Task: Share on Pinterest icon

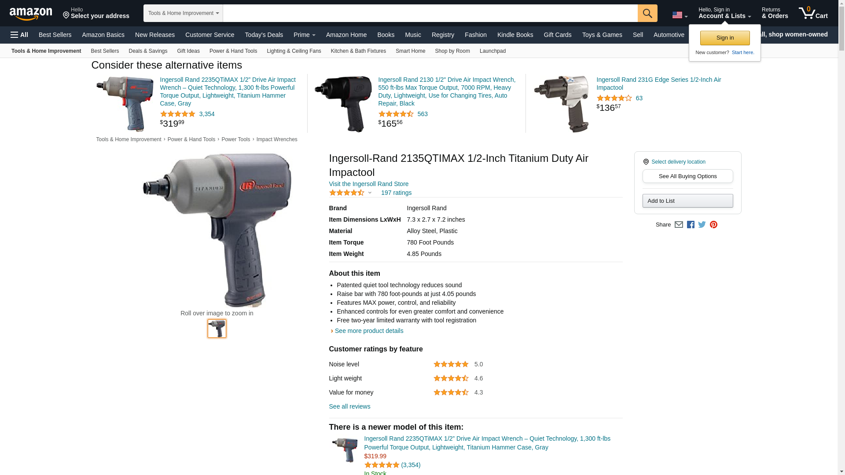Action: coord(713,225)
